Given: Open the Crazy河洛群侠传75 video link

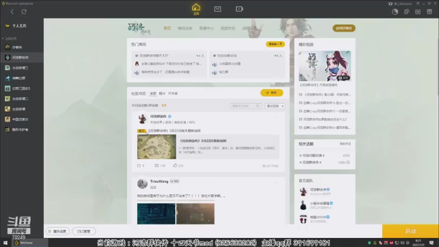Looking at the screenshot, I should coord(324,111).
